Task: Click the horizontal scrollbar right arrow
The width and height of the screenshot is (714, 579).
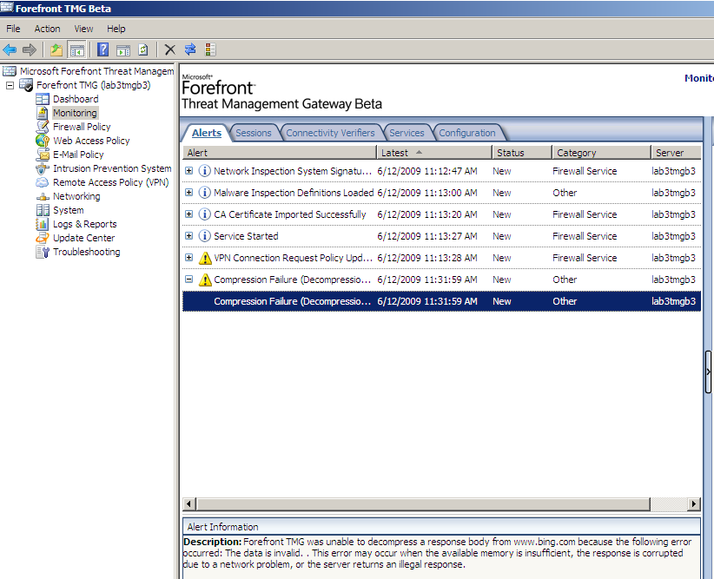Action: click(x=693, y=503)
